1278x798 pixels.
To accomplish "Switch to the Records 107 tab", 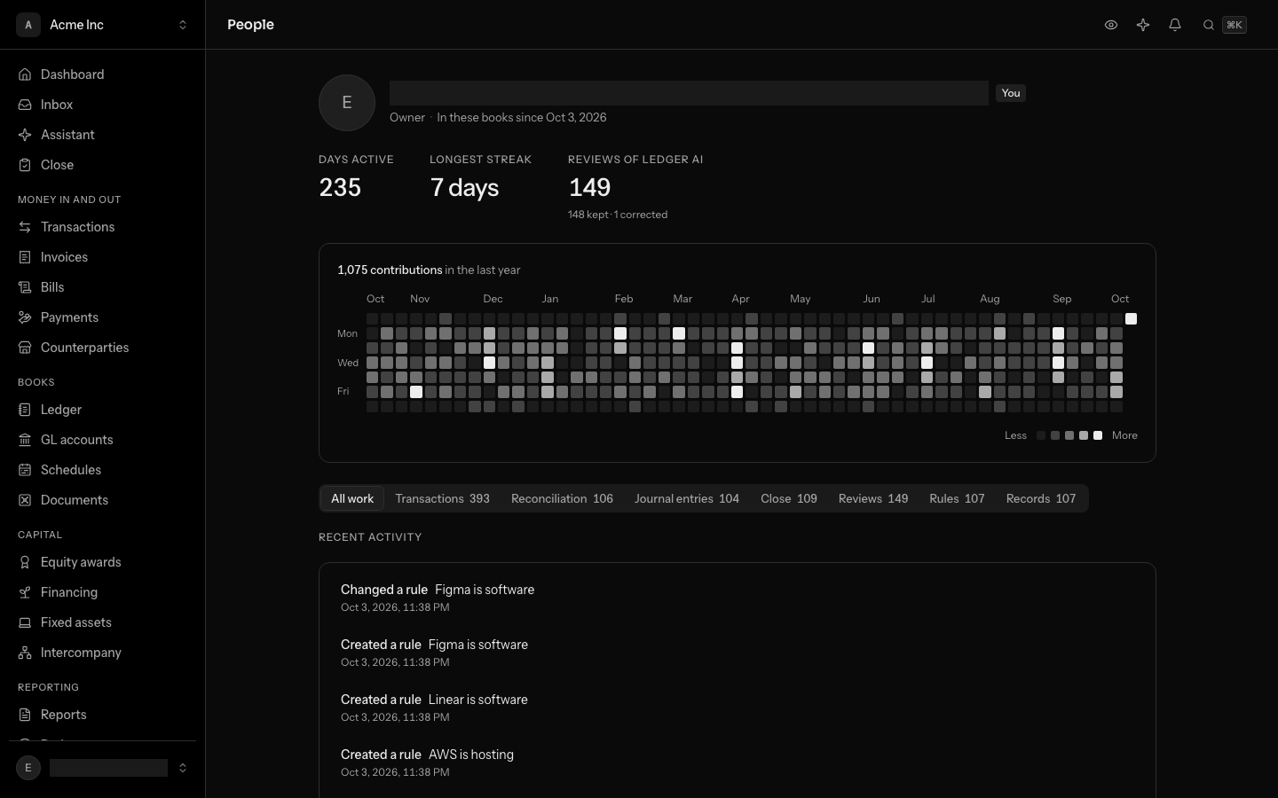I will (x=1041, y=498).
